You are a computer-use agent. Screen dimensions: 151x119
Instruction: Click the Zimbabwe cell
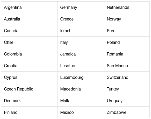pos(127,112)
